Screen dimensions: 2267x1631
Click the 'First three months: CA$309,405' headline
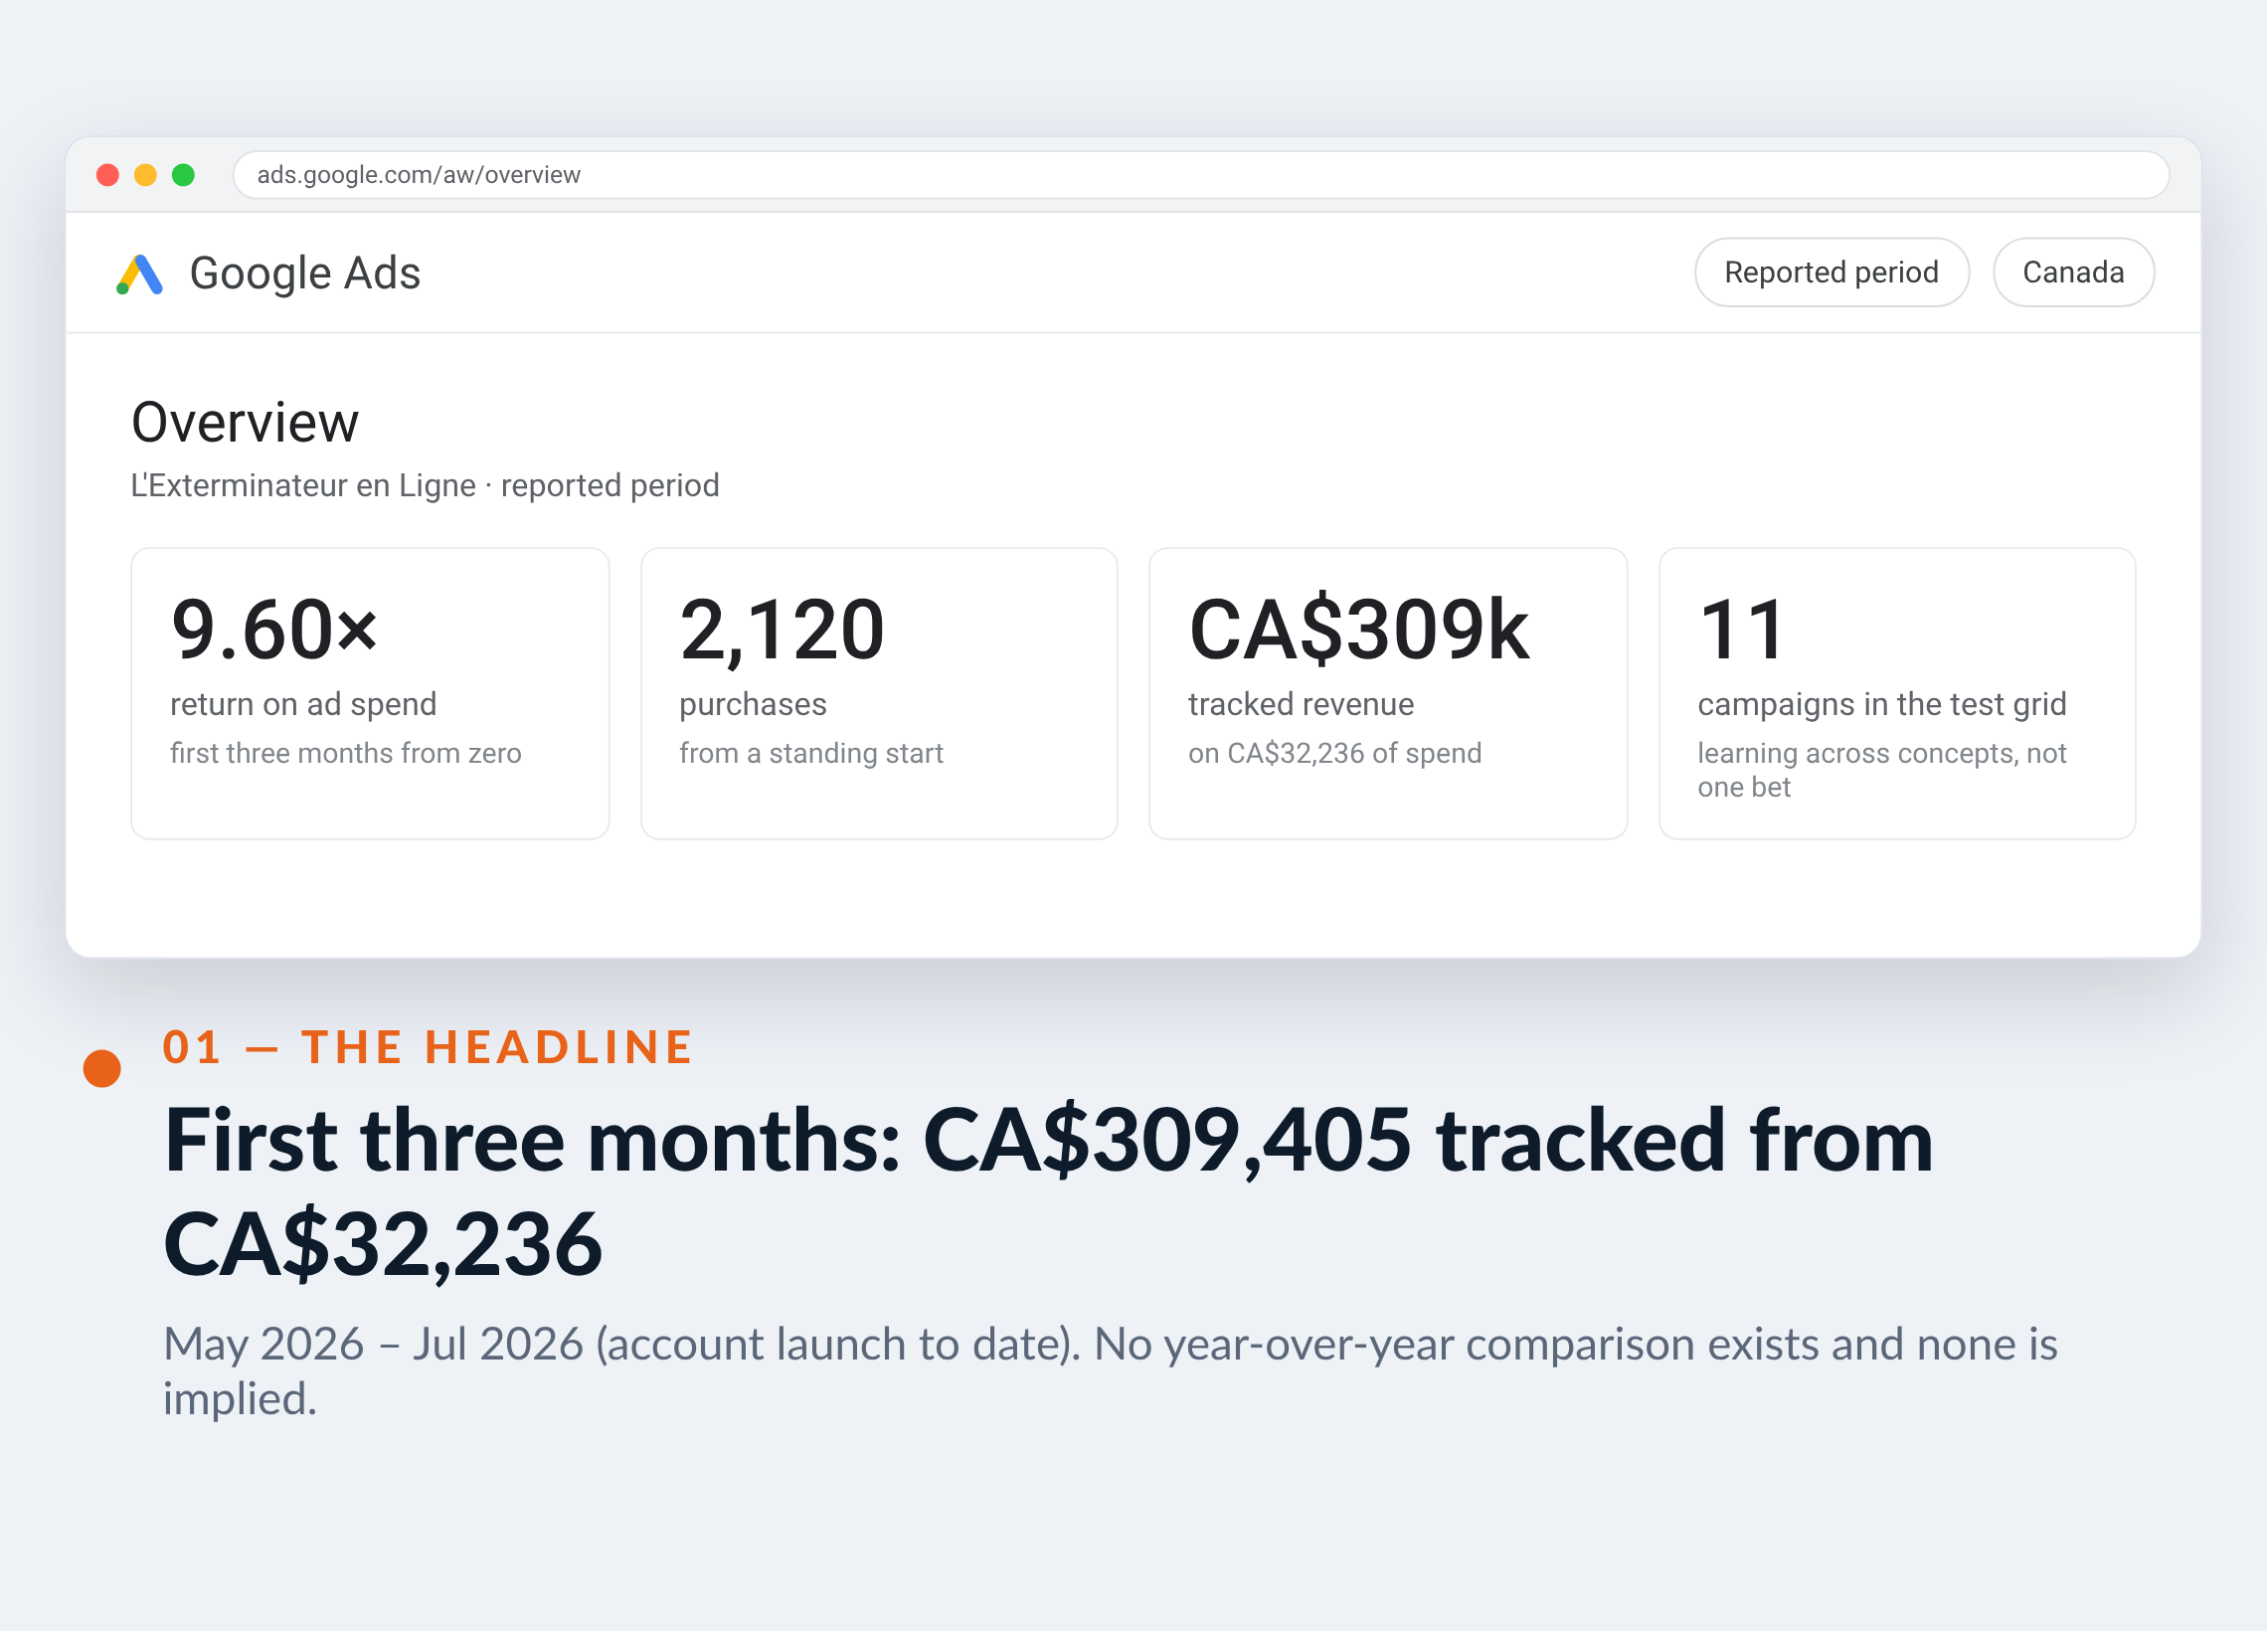pyautogui.click(x=1048, y=1191)
